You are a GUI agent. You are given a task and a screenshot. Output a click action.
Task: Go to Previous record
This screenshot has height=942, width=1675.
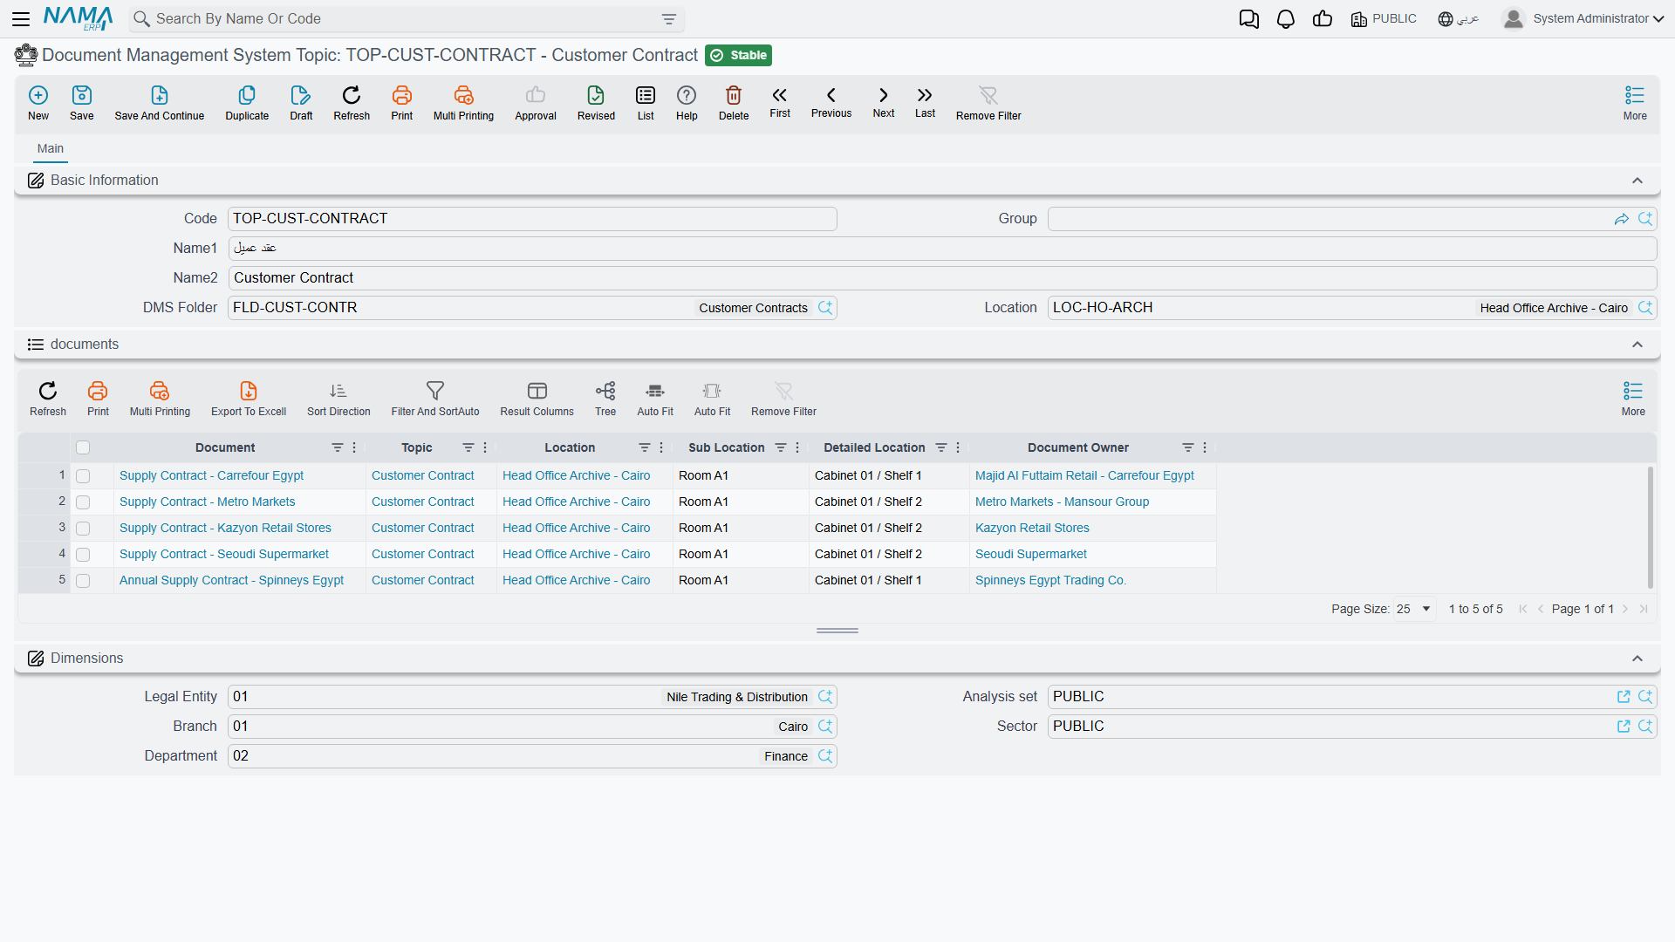(x=831, y=102)
